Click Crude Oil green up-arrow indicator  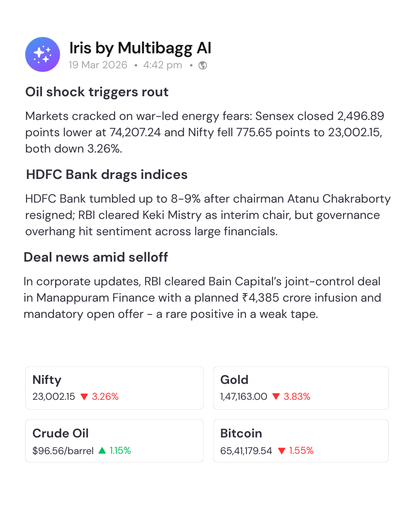click(x=102, y=450)
